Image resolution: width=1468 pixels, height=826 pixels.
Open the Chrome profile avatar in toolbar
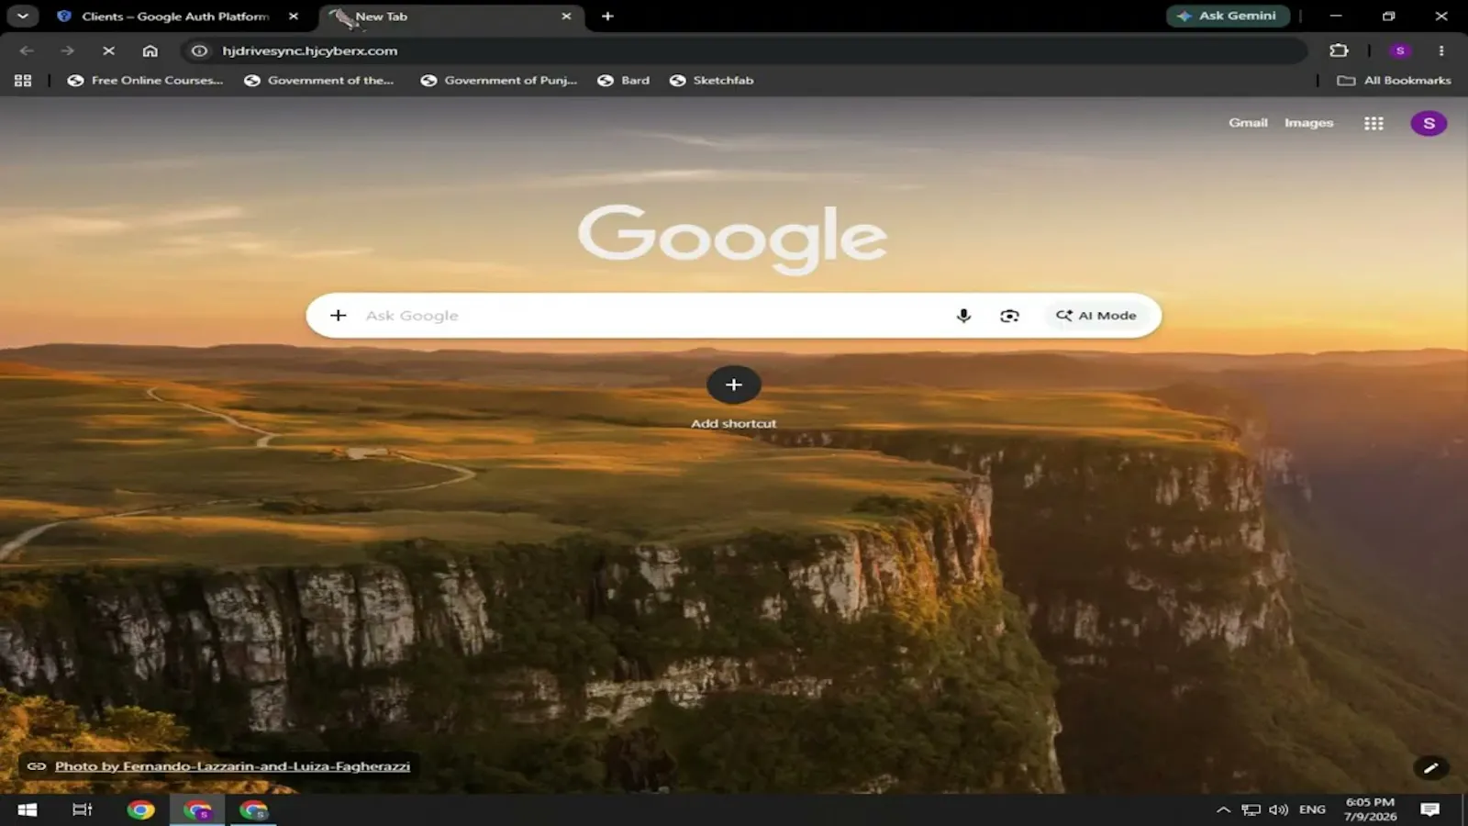[1400, 50]
